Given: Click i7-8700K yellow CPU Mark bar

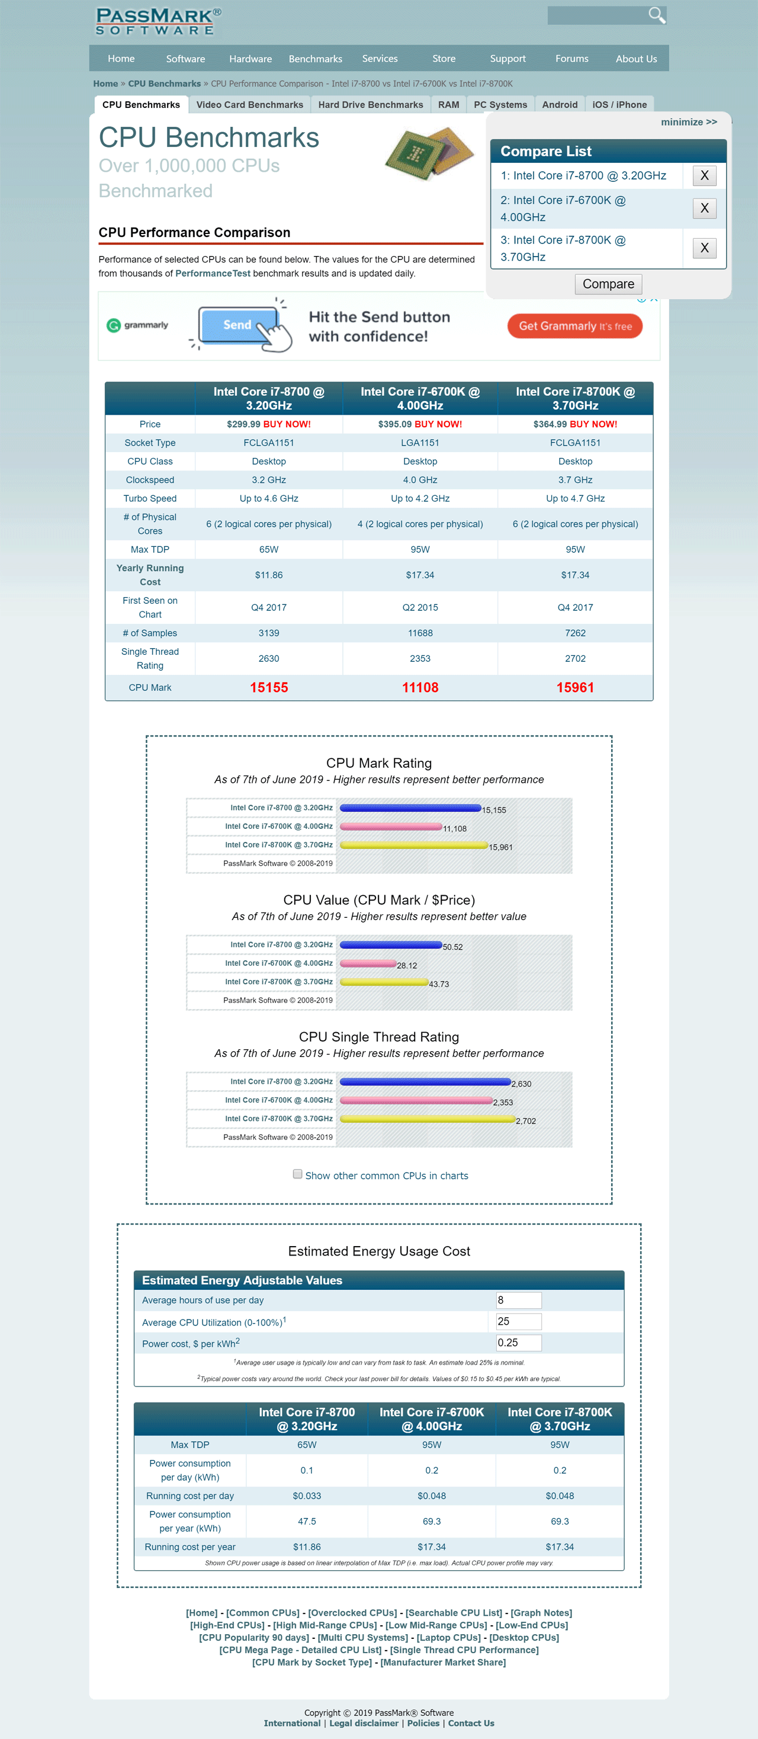Looking at the screenshot, I should click(414, 844).
